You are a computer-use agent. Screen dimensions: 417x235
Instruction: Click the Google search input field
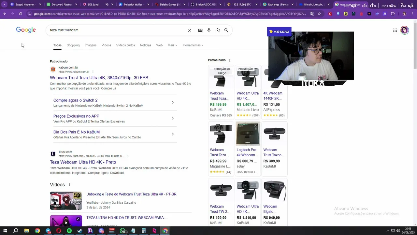[x=117, y=30]
